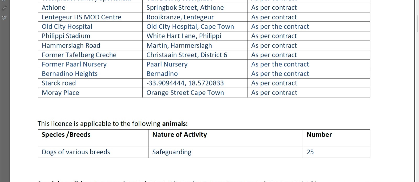Click the 'Moray Place' site cell
The width and height of the screenshot is (419, 182).
tap(90, 93)
